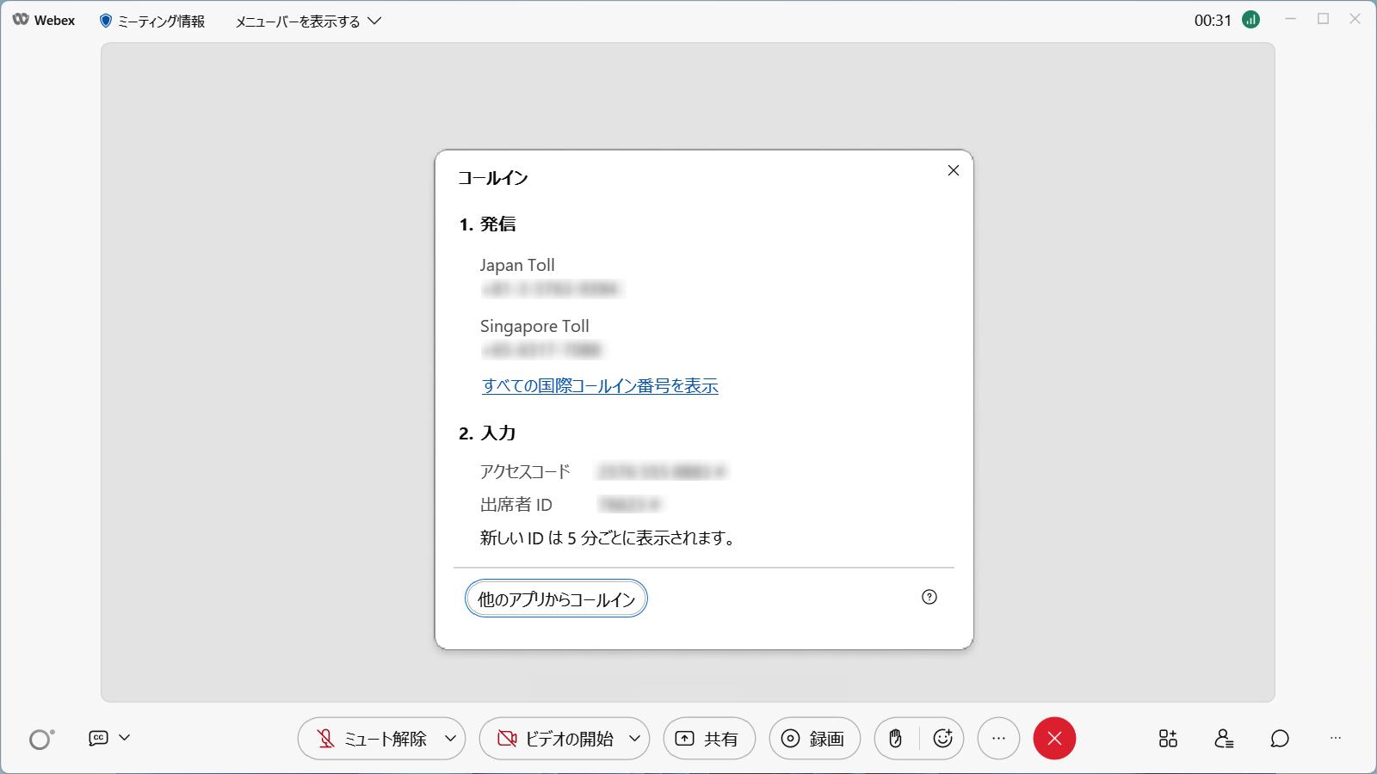Screen dimensions: 1377x774
Task: Start recording the meeting
Action: tap(814, 738)
